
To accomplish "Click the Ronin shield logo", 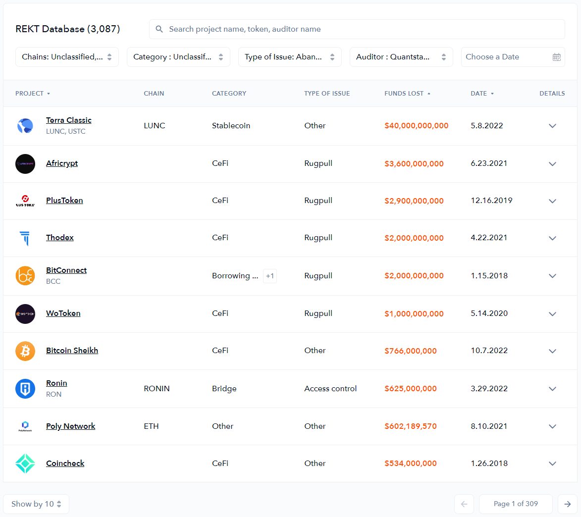I will [25, 389].
